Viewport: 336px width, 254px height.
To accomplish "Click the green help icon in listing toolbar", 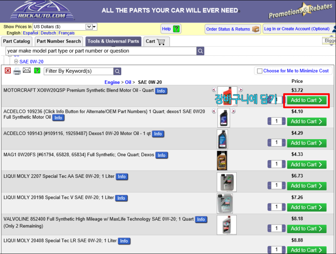I will [x=37, y=70].
